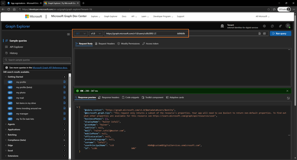Open the browser collections icon
The image size is (297, 160).
tap(274, 9)
